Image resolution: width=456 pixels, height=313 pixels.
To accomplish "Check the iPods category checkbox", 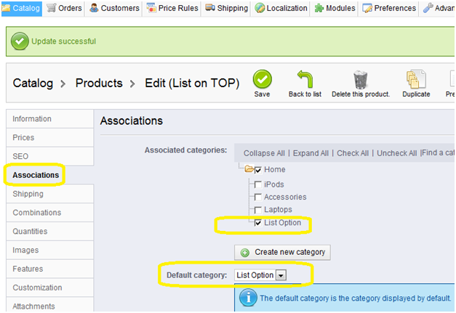I will pos(257,184).
